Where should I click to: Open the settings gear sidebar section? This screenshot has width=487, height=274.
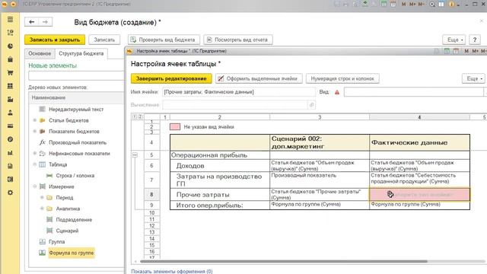click(x=10, y=193)
